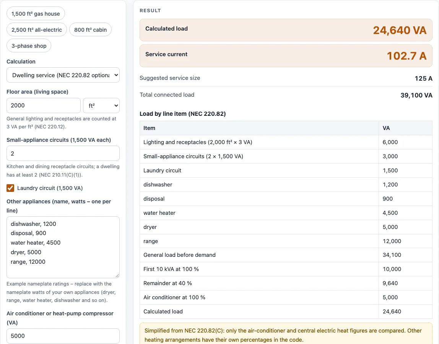
Task: Click the 102.7 A service current value
Action: [406, 56]
